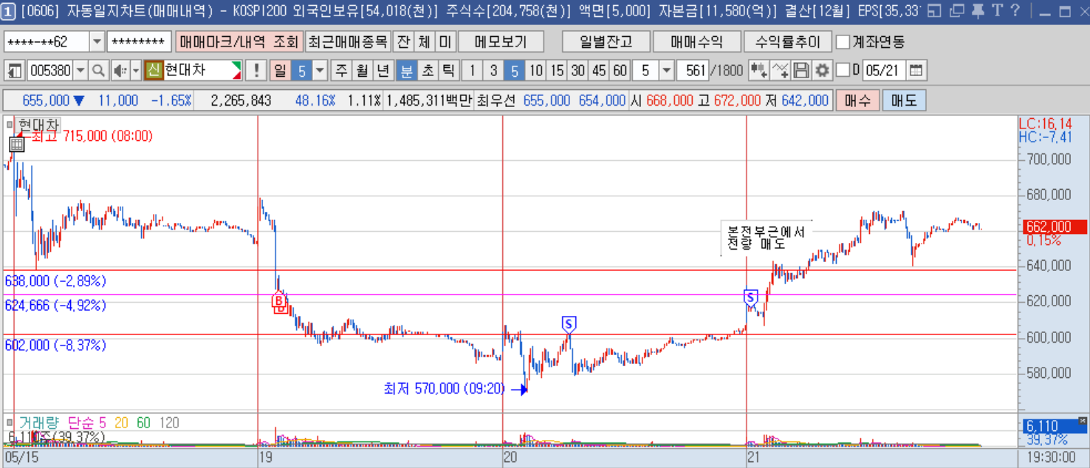Click the stock search magnifier icon

pyautogui.click(x=99, y=71)
